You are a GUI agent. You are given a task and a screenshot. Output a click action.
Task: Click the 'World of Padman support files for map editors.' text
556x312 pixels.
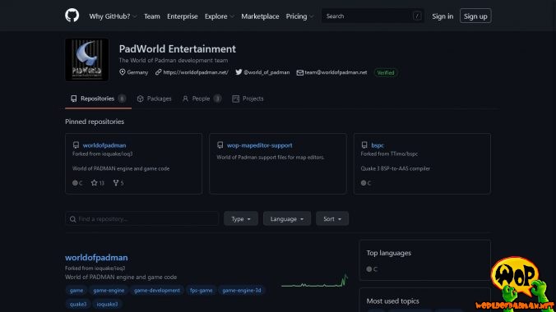pos(271,158)
